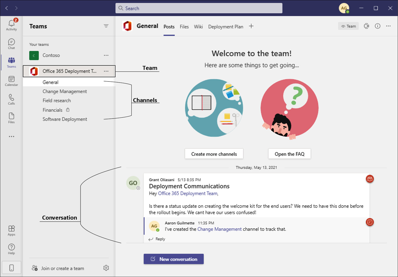Click the Office logo in channel header
The image size is (398, 277).
127,26
